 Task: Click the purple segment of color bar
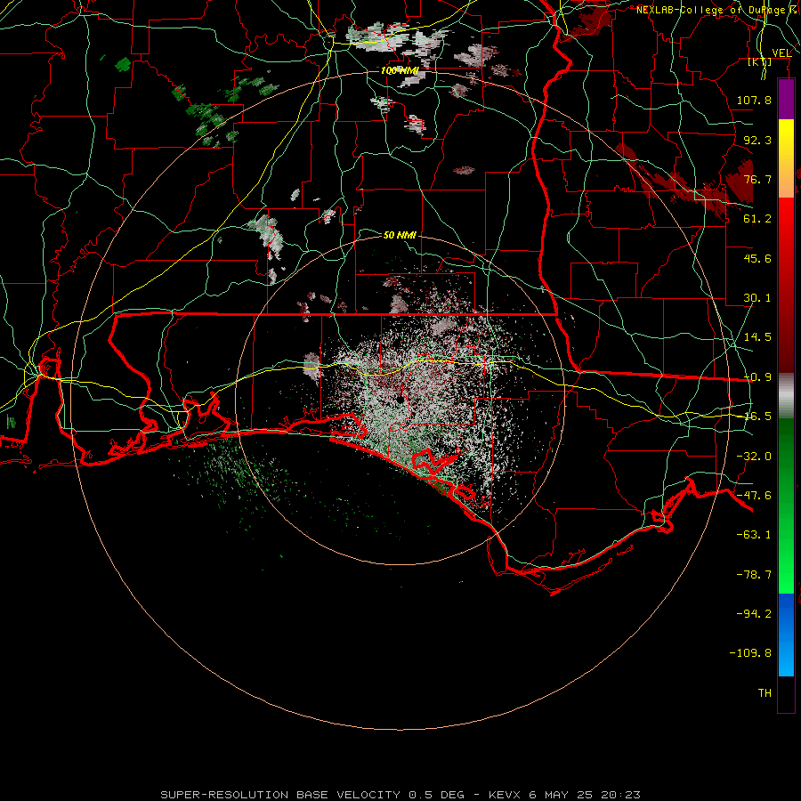pyautogui.click(x=786, y=99)
